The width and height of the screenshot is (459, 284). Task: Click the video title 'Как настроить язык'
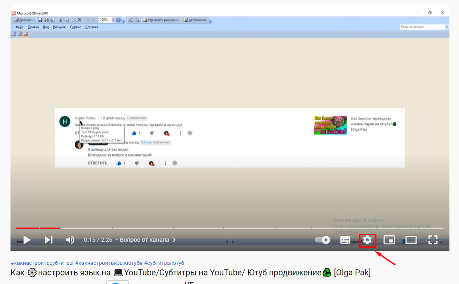[x=191, y=273]
